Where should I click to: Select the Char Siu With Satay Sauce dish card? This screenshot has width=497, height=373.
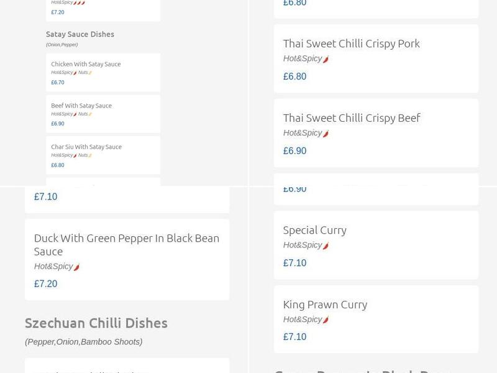pos(103,155)
